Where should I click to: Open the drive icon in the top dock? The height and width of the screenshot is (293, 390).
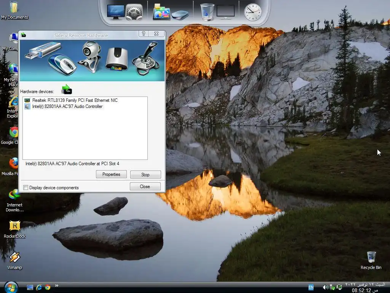click(180, 15)
